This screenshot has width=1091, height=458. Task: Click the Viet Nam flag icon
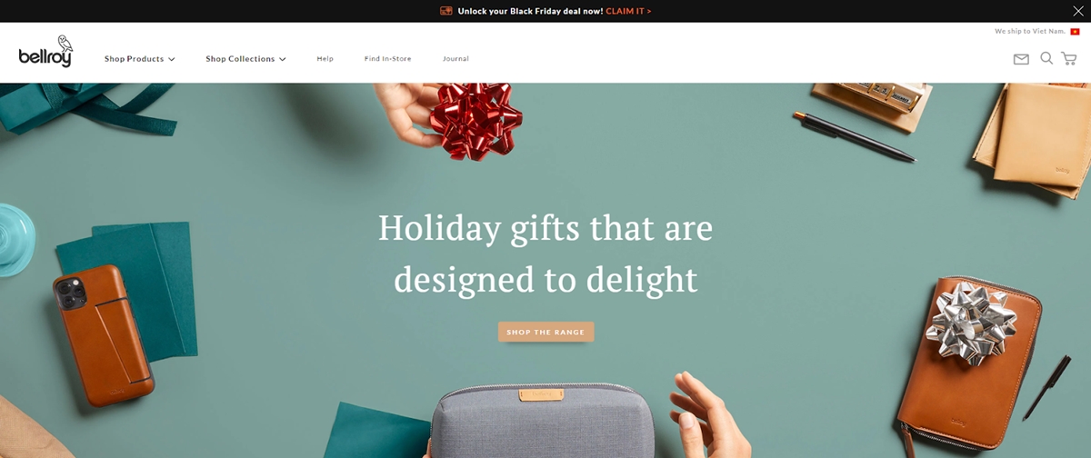pyautogui.click(x=1075, y=32)
